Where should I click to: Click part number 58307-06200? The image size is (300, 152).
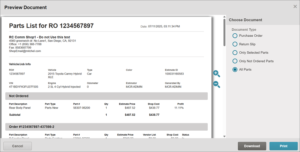point(81,108)
